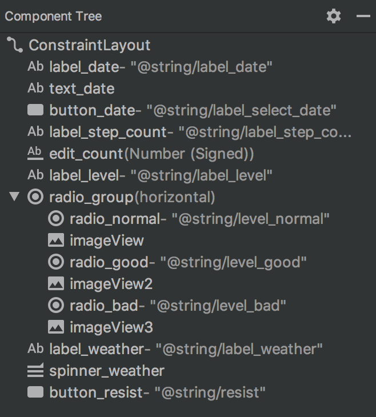The height and width of the screenshot is (417, 376).
Task: Collapse the radio_group node
Action: [14, 197]
